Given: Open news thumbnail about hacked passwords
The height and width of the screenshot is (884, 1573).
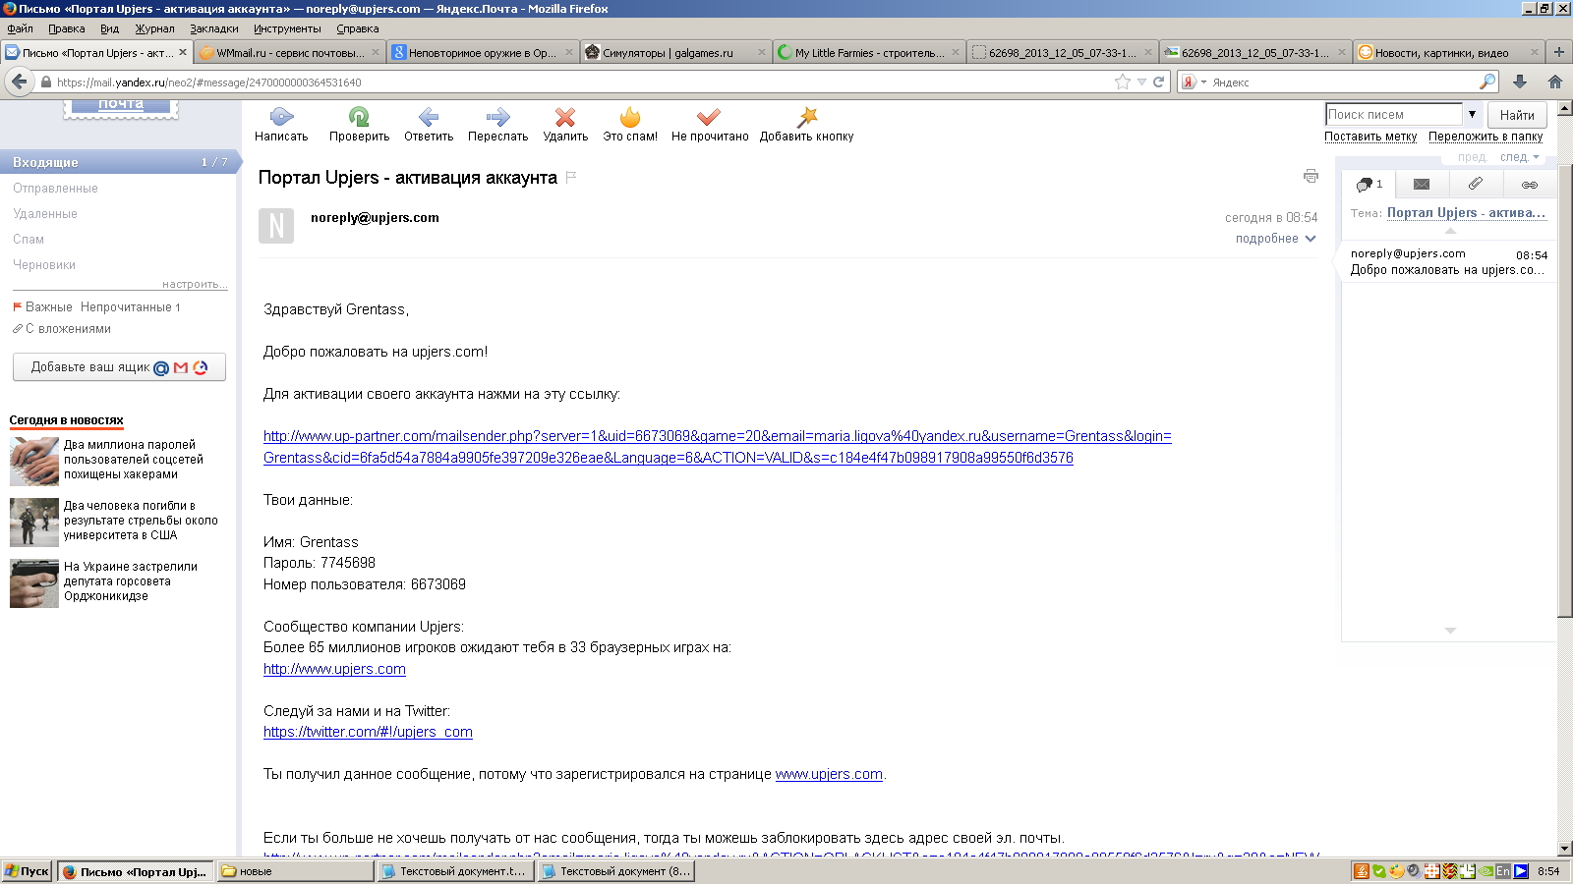Looking at the screenshot, I should tap(34, 461).
